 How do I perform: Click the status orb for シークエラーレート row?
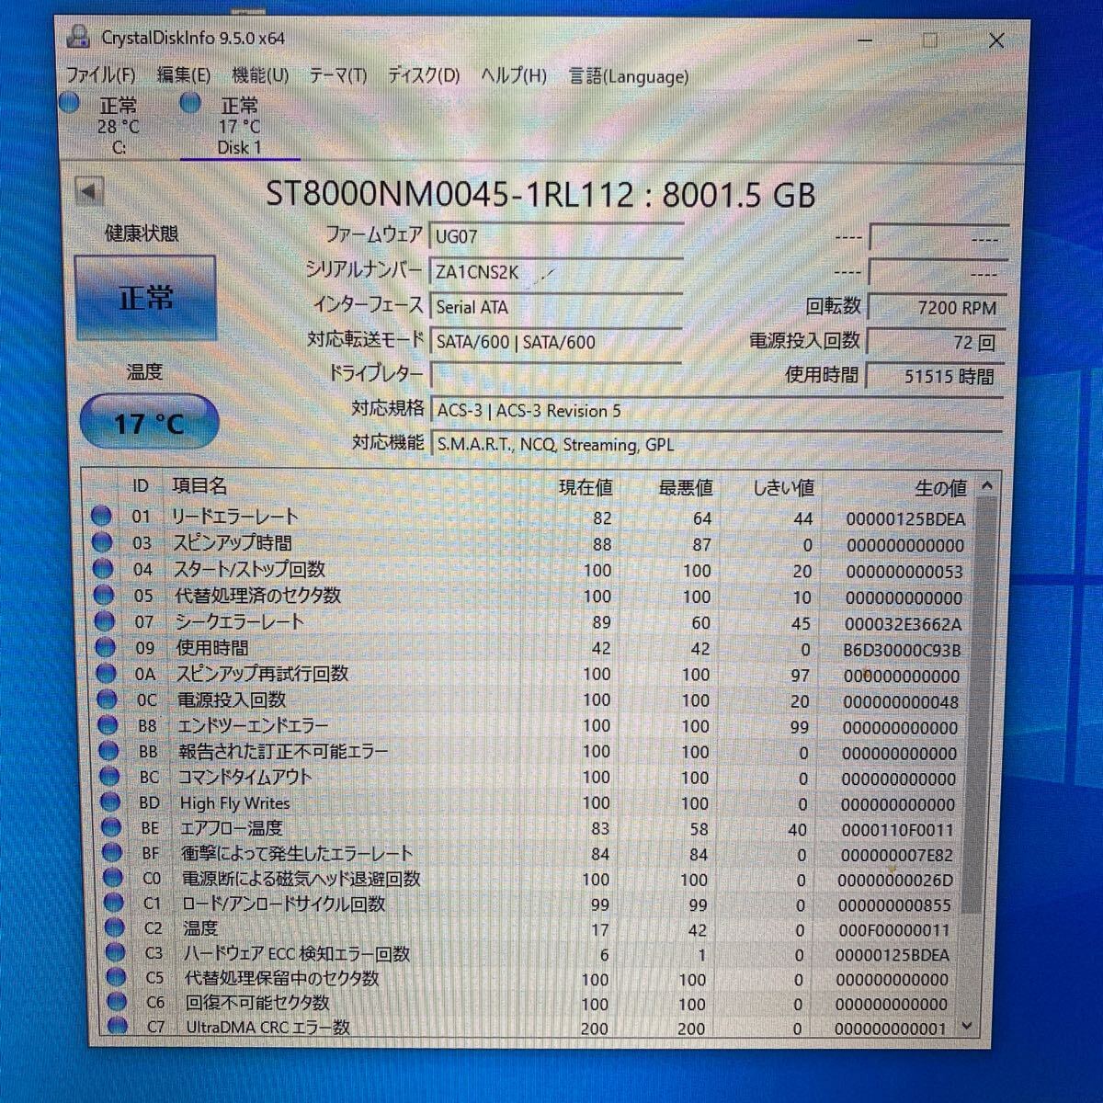coord(106,621)
